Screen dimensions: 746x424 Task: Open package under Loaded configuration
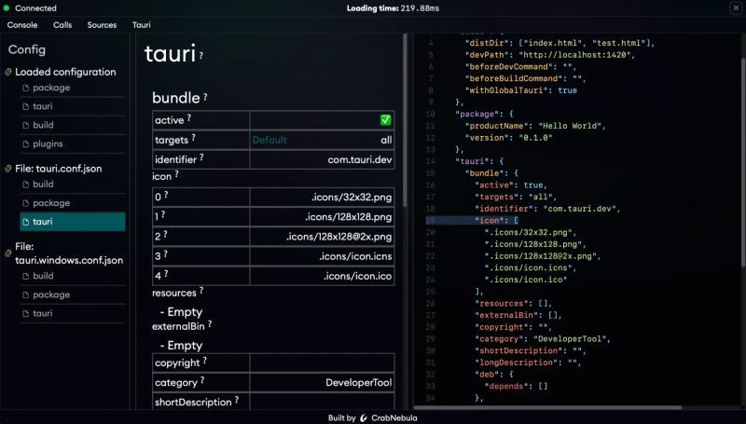pos(51,88)
